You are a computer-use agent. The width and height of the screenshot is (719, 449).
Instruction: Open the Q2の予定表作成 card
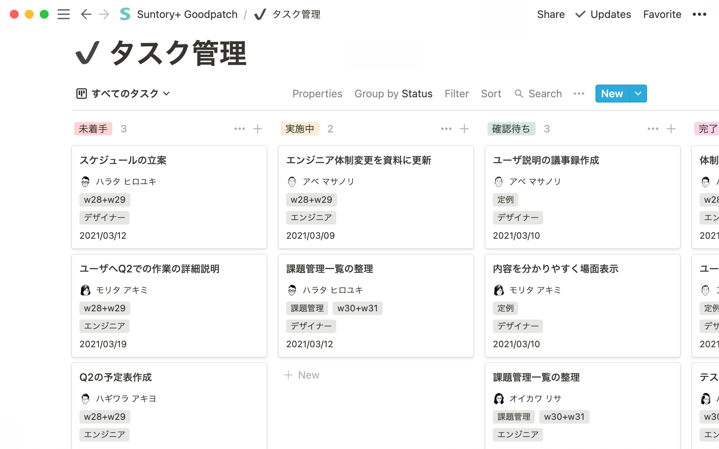[169, 406]
